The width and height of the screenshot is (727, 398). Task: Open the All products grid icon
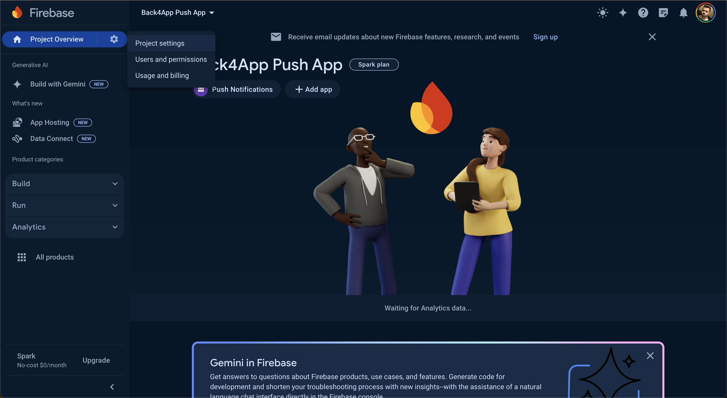tap(22, 257)
